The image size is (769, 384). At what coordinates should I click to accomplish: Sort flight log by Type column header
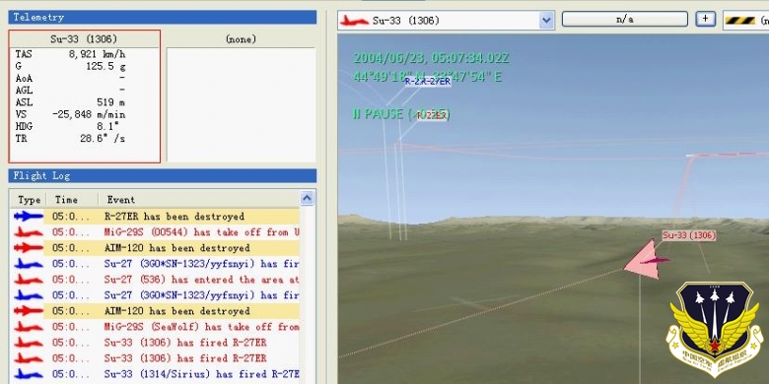click(x=29, y=200)
